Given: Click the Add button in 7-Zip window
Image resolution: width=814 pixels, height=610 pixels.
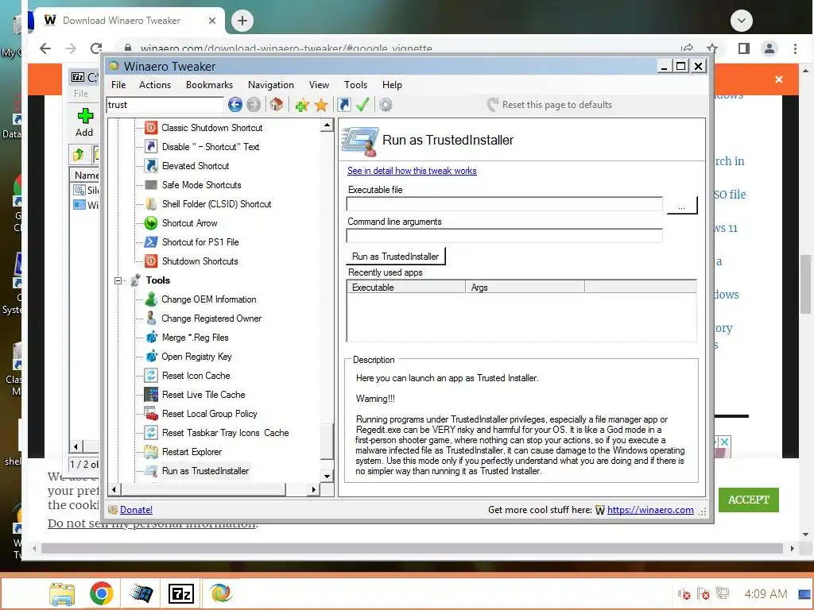Looking at the screenshot, I should tap(84, 122).
